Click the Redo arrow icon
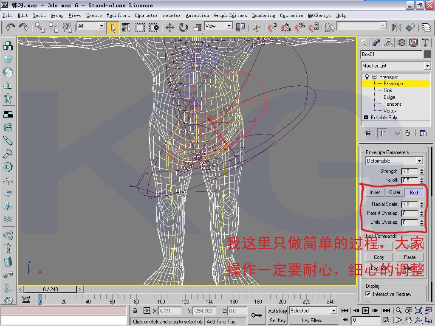 [x=24, y=27]
